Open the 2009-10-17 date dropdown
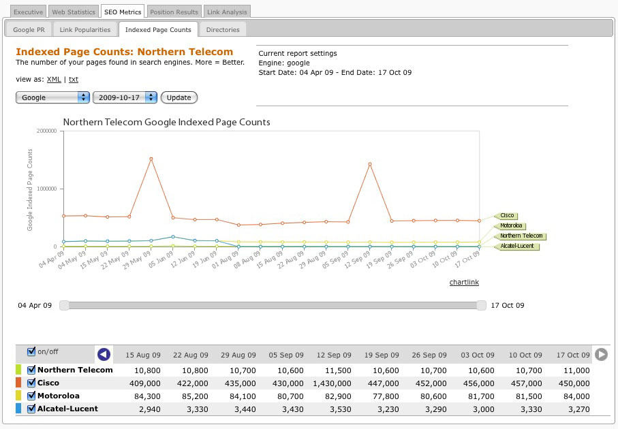618x429 pixels. pos(125,97)
